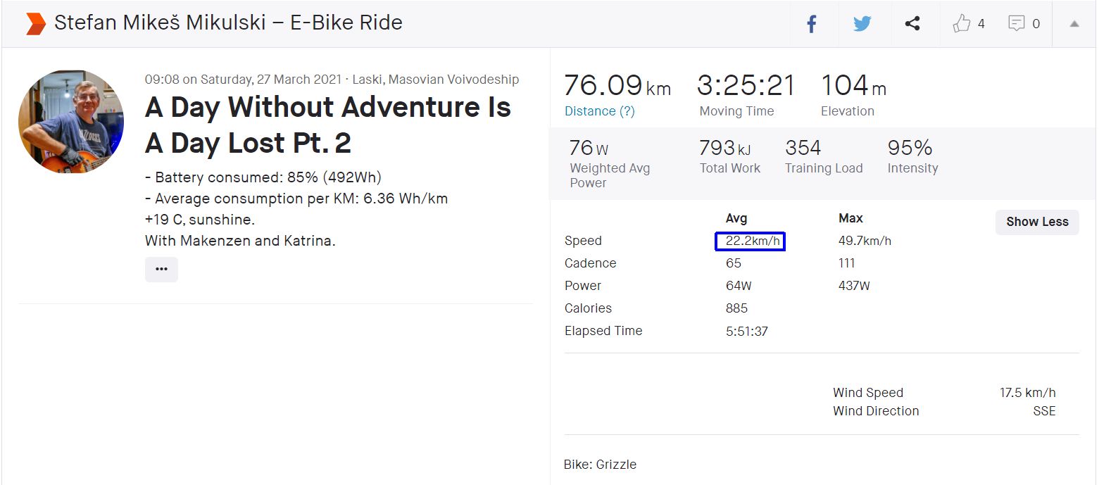Click the orange Strava chevron logo
The image size is (1099, 485).
(35, 23)
